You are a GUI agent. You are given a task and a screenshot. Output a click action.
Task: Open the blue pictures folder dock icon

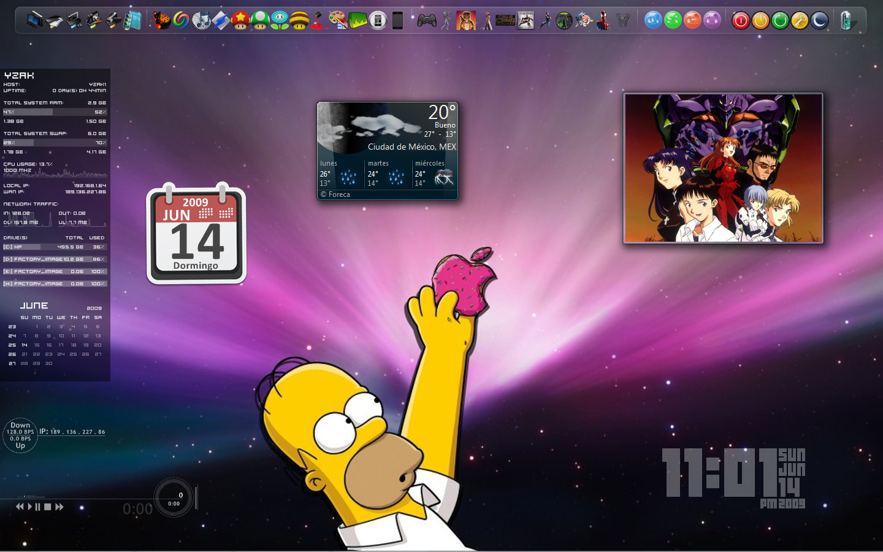point(132,21)
